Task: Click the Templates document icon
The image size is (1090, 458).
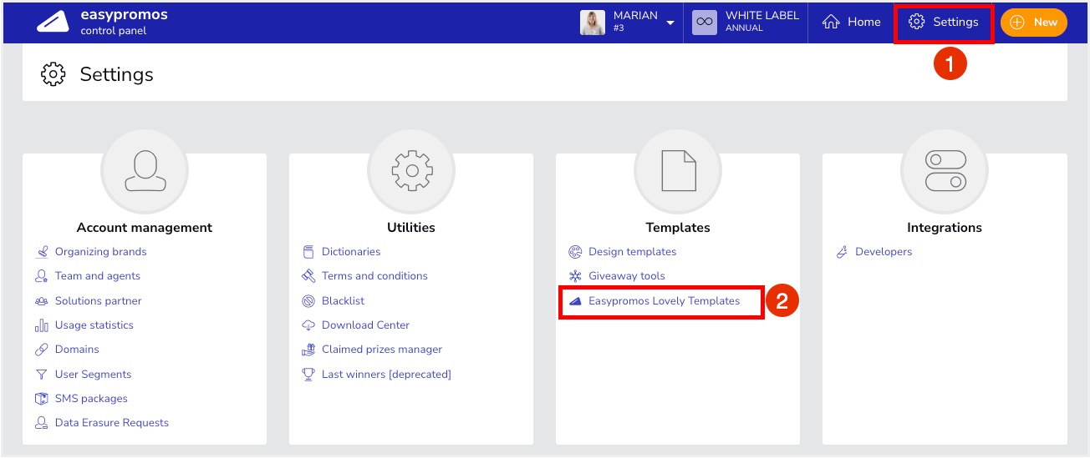Action: (x=678, y=170)
